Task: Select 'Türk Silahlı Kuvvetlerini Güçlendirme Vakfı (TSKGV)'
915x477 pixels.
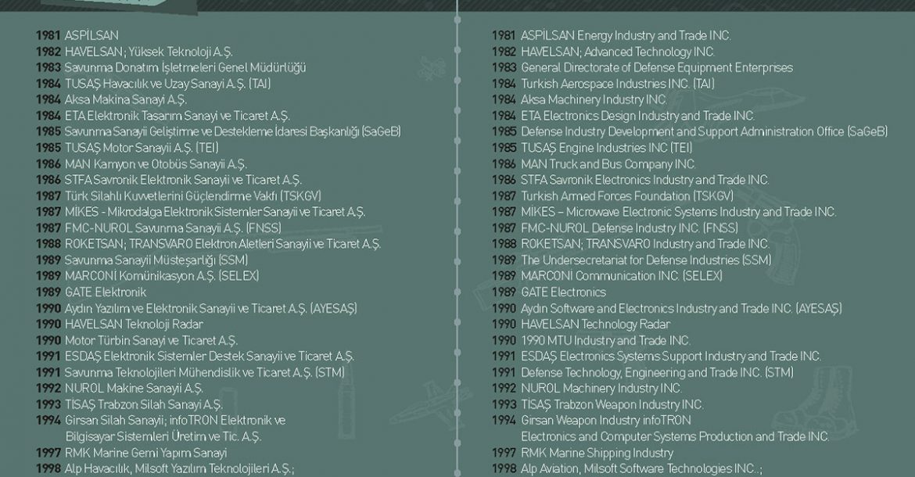Action: point(193,196)
